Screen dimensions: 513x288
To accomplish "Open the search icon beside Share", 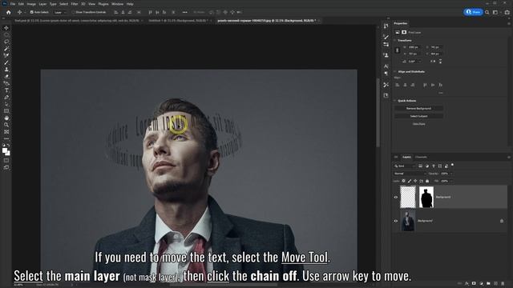I will coord(487,12).
